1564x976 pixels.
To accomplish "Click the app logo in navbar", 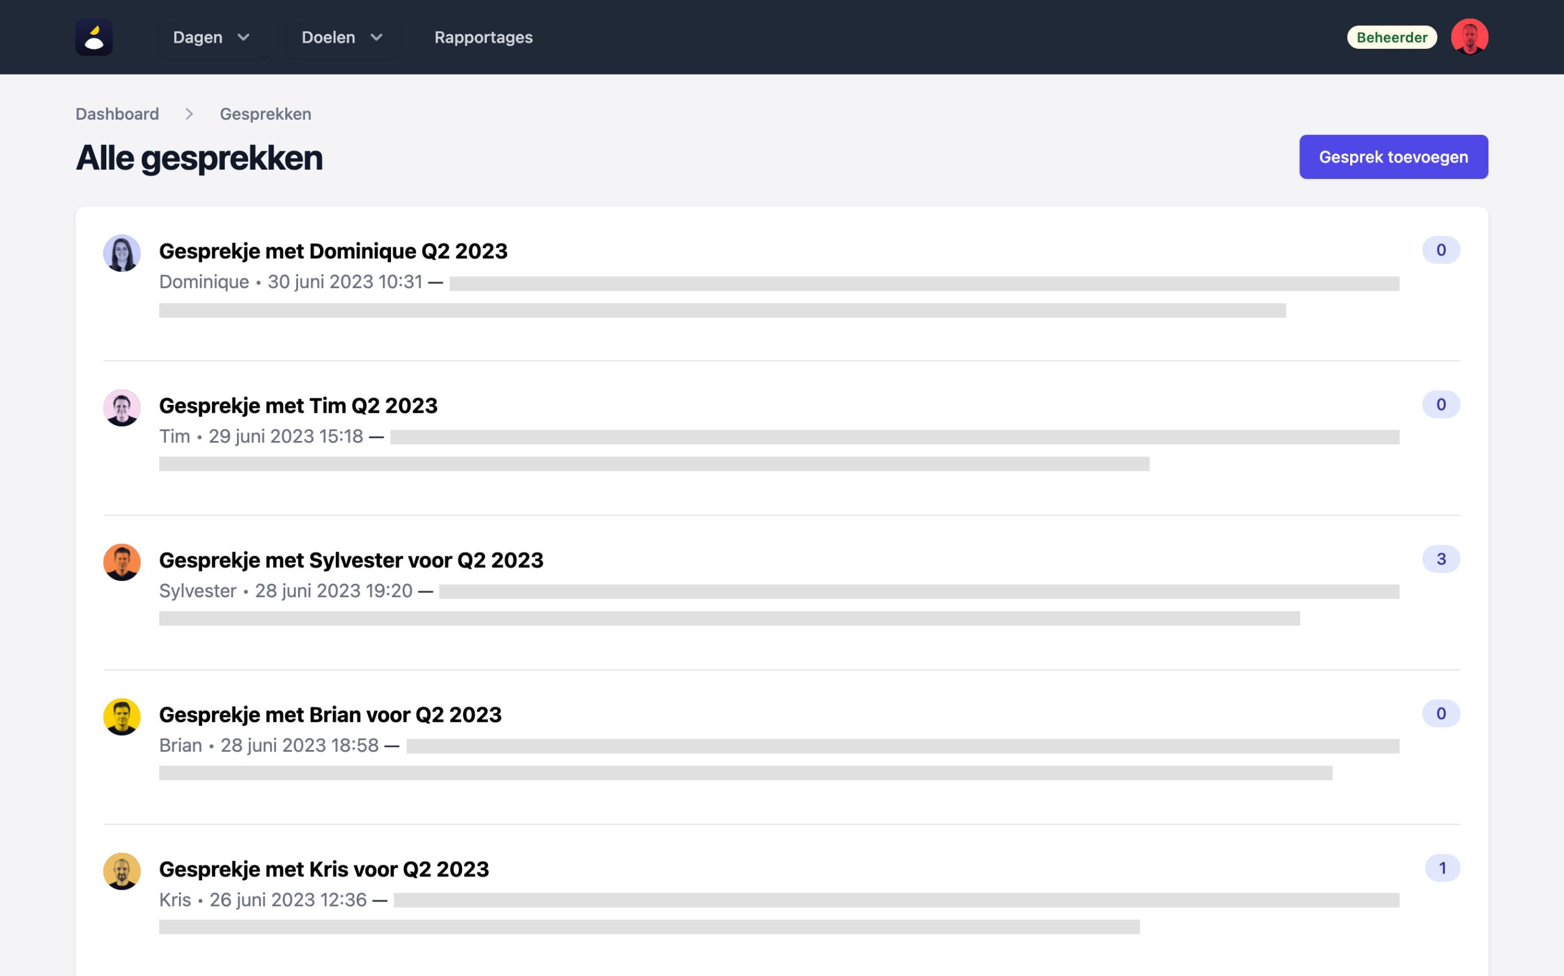I will point(93,37).
